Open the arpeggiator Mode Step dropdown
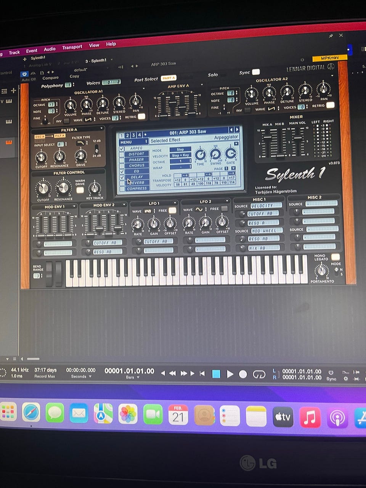Screen dimensions: 366x488 180,149
